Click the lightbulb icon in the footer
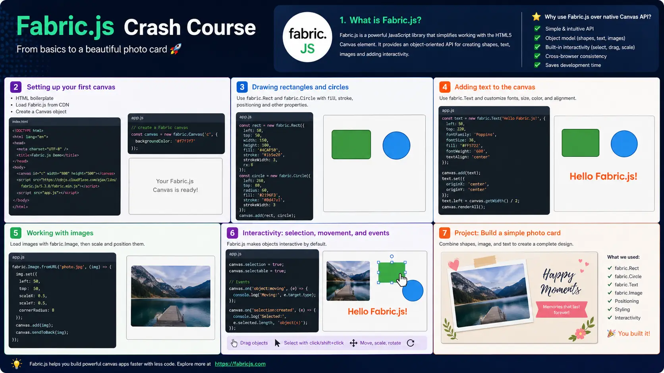This screenshot has width=664, height=373. tap(16, 363)
